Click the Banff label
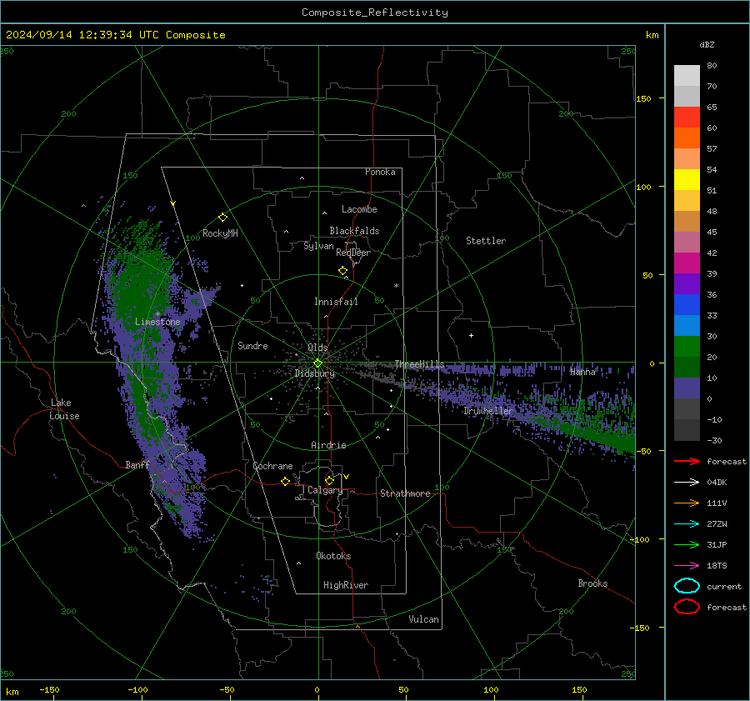The height and width of the screenshot is (701, 750). click(x=137, y=464)
